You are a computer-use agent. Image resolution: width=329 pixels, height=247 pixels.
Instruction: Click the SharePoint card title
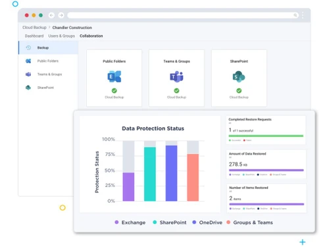click(239, 61)
